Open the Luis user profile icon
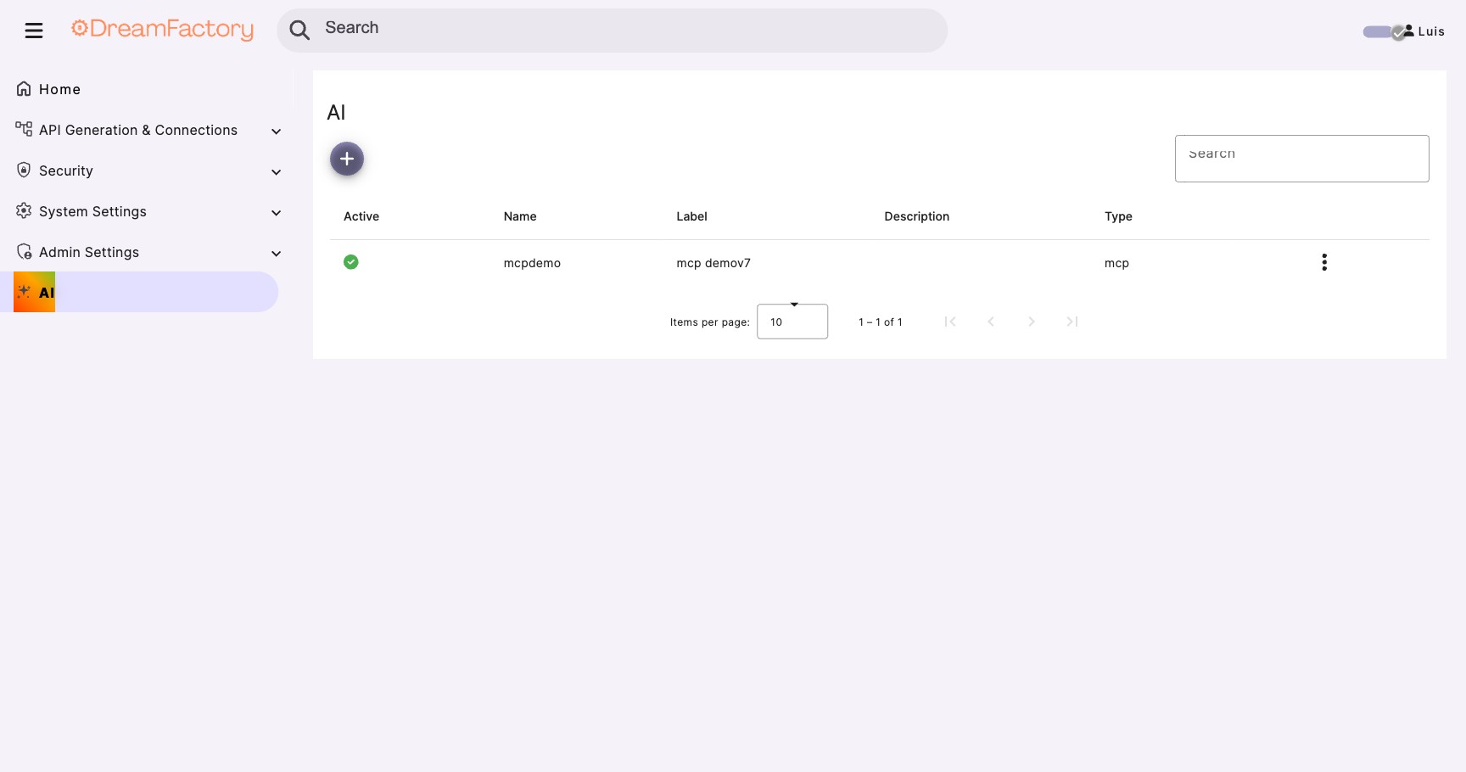This screenshot has width=1466, height=772. (x=1410, y=31)
